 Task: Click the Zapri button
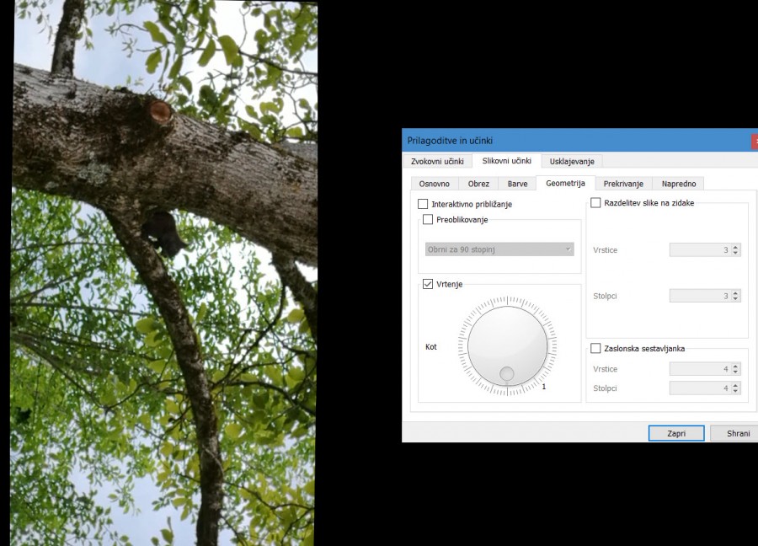[675, 433]
